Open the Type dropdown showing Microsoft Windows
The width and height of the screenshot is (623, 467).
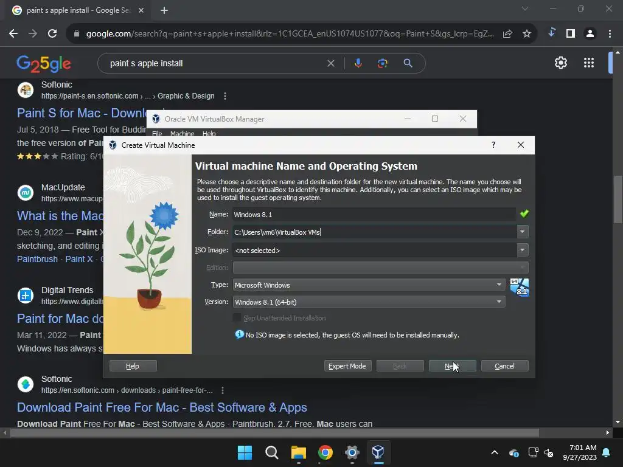(x=369, y=285)
